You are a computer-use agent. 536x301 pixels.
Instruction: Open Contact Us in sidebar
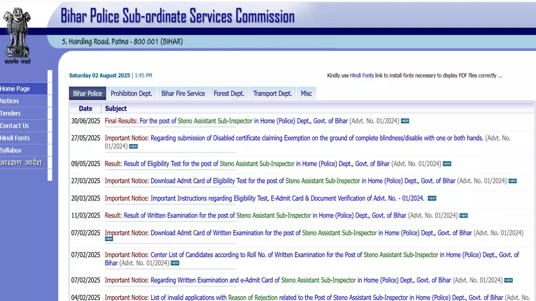23,126
